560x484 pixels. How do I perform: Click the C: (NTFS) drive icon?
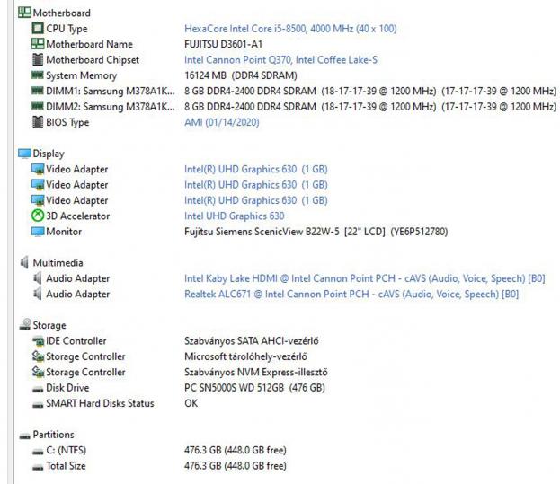(x=38, y=452)
